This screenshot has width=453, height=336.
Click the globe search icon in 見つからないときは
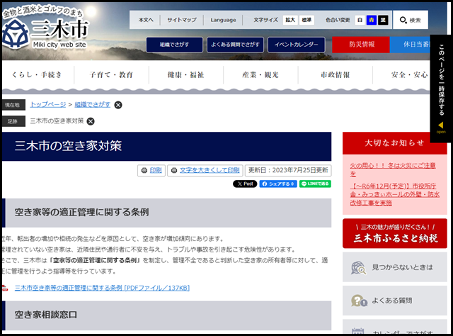coord(358,268)
